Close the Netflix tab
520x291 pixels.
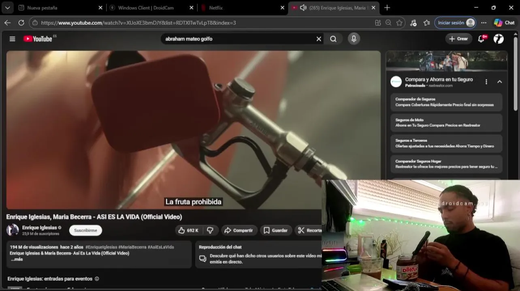click(x=283, y=8)
